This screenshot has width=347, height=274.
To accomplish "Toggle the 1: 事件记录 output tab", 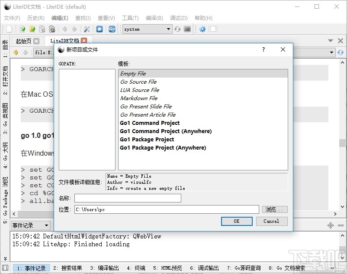I will tap(31, 268).
